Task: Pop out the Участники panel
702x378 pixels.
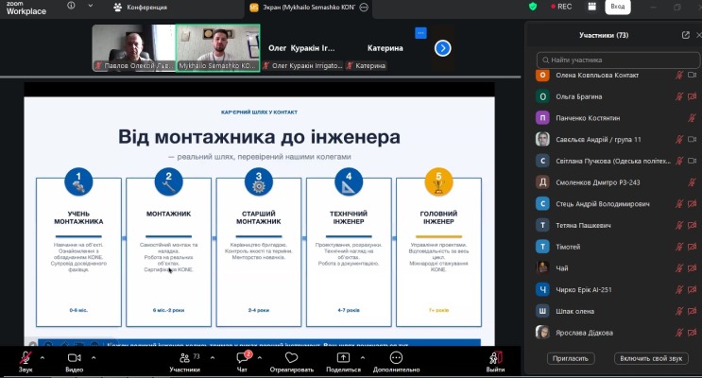Action: pos(685,35)
